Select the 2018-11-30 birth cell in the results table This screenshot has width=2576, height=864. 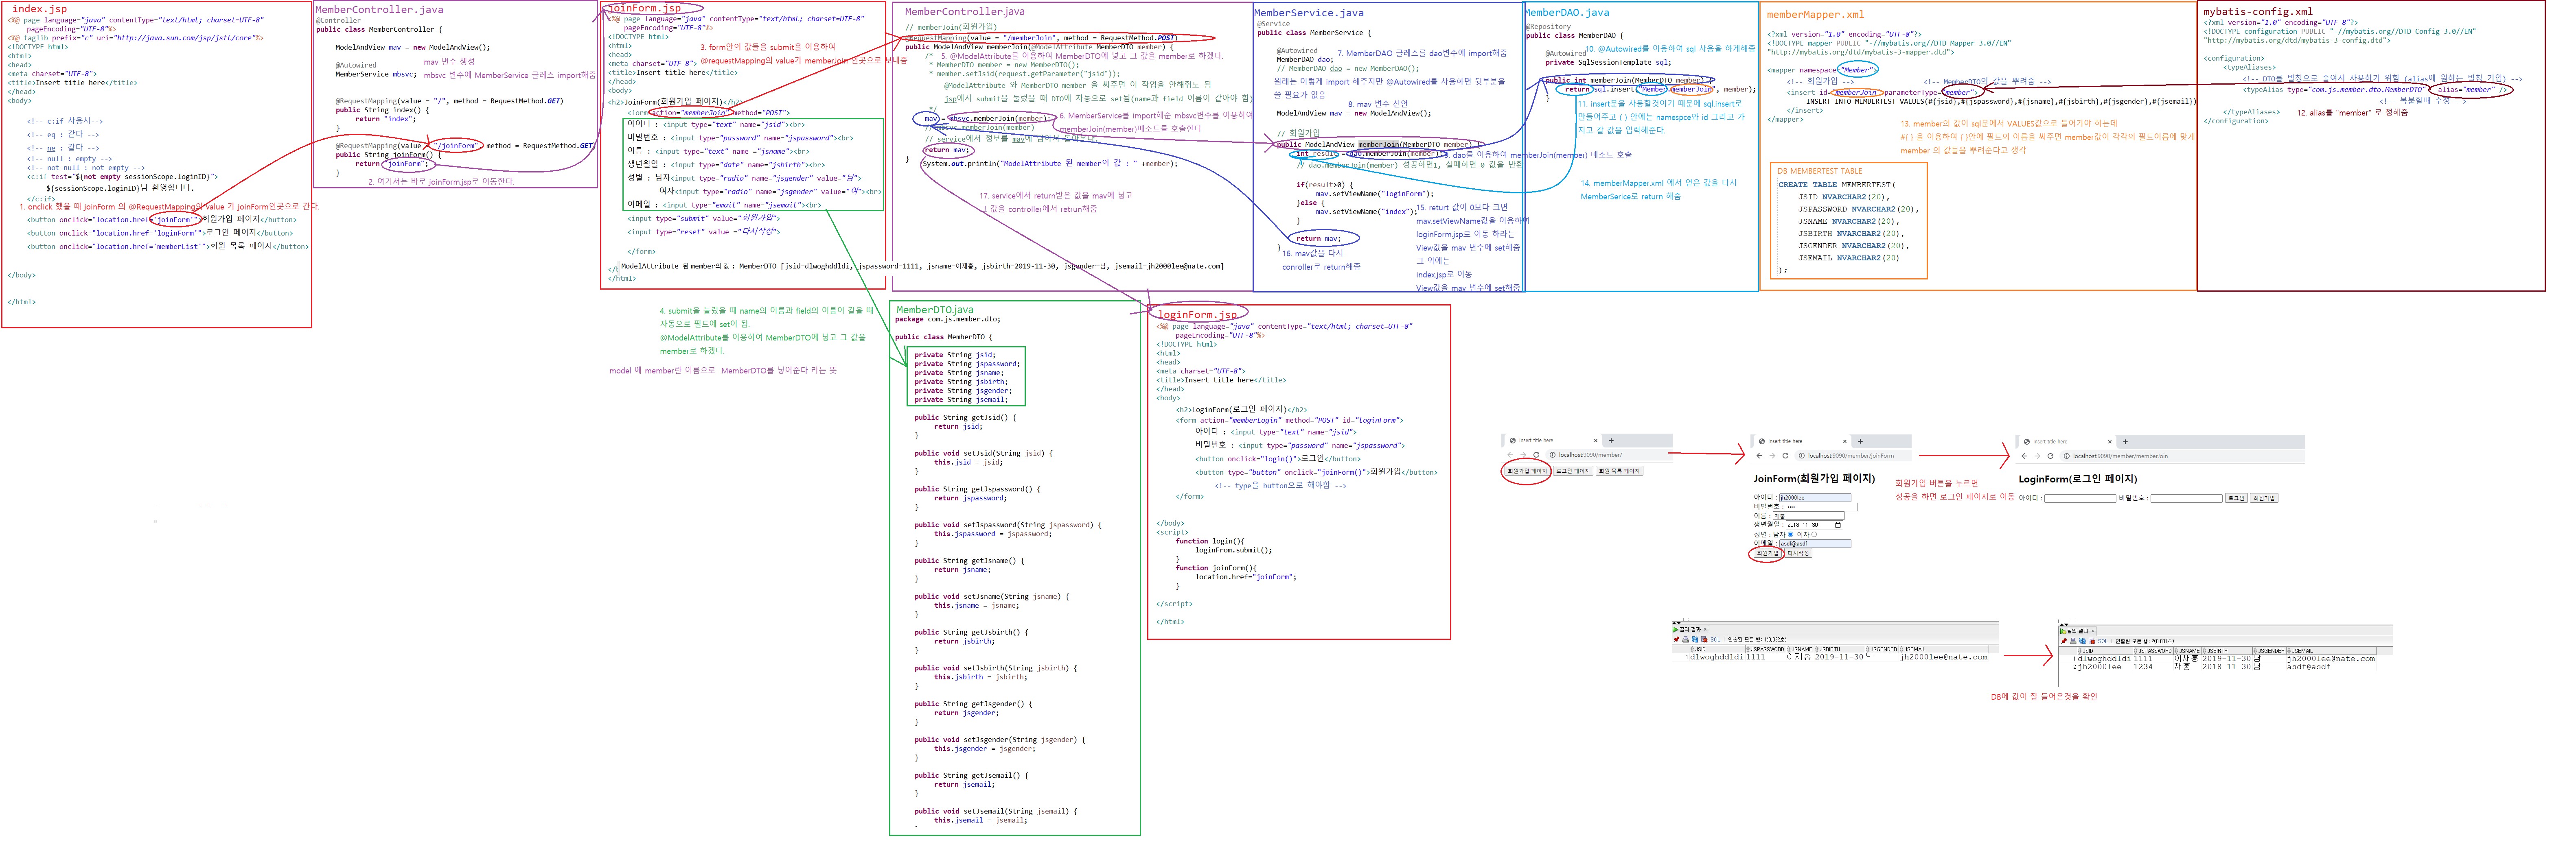tap(2227, 667)
